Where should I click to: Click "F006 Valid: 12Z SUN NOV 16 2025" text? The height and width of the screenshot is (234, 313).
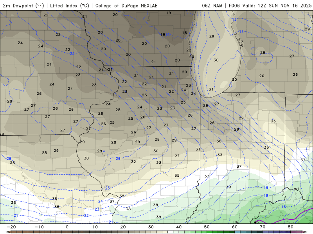click(270, 5)
